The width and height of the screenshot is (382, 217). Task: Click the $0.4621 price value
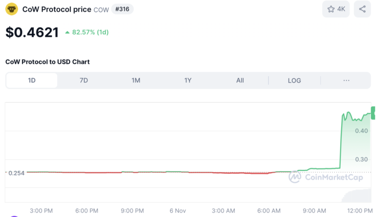[32, 32]
